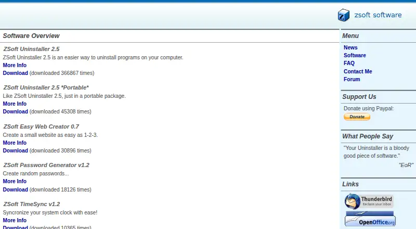416x229 pixels.
Task: Click "Syncronize your system clock with ease!" text
Action: (50, 212)
